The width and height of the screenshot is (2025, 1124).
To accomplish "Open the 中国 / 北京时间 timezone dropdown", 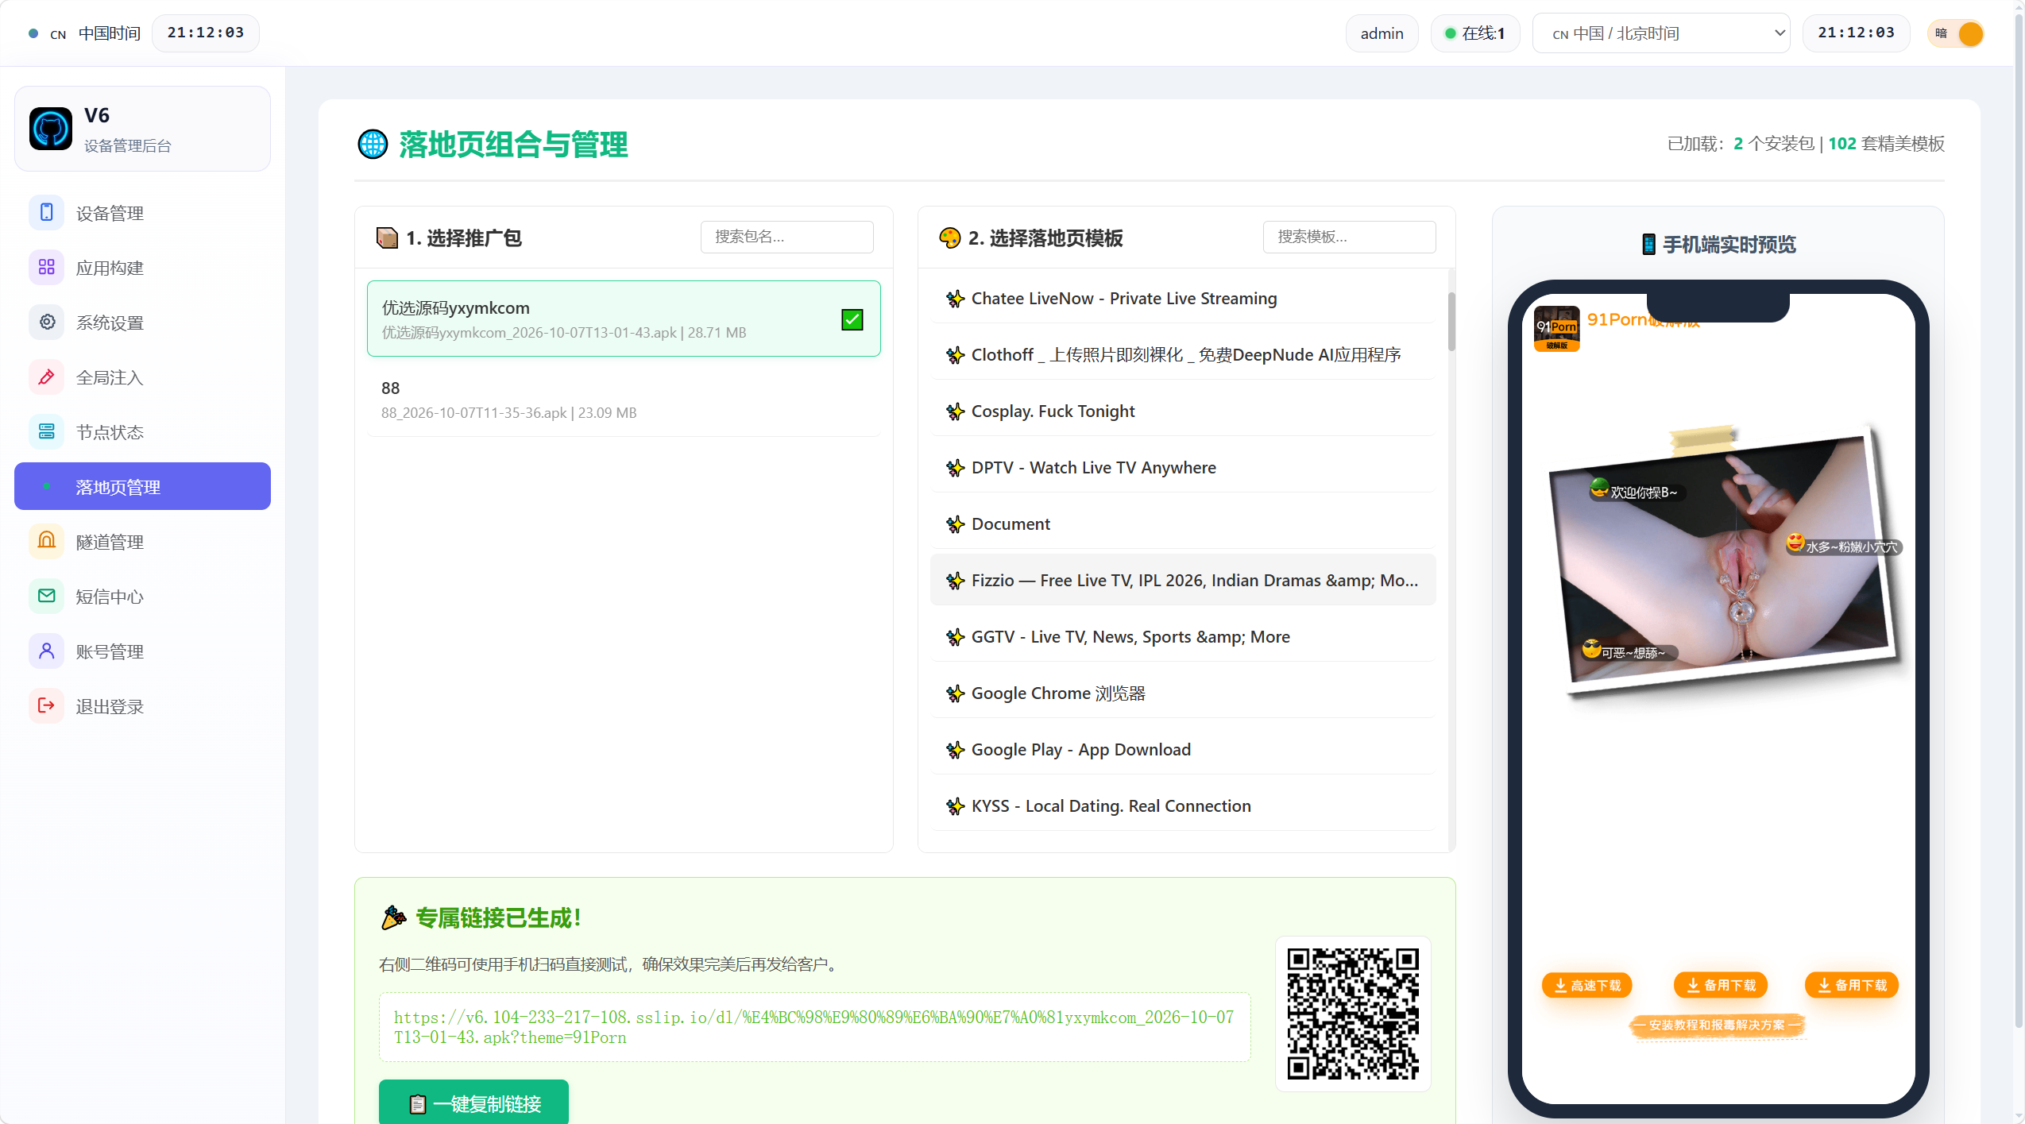I will (x=1661, y=33).
